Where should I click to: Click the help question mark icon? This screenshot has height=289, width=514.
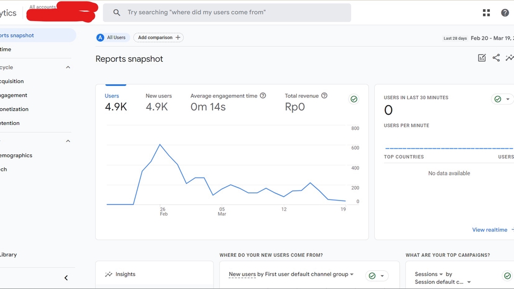(505, 13)
